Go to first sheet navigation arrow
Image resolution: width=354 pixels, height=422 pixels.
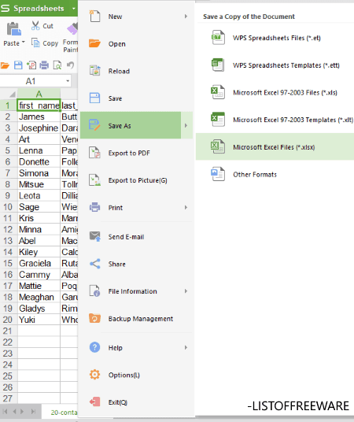[x=5, y=412]
